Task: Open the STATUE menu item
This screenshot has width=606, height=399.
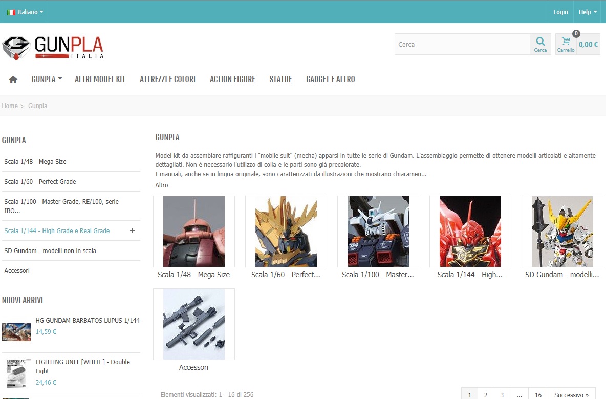Action: point(280,79)
